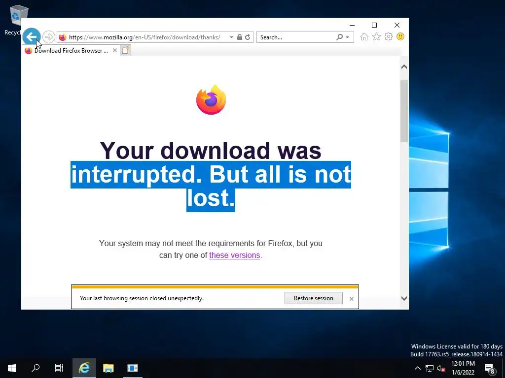Open the clock showing 12:01 PM
The image size is (505, 378).
point(463,368)
